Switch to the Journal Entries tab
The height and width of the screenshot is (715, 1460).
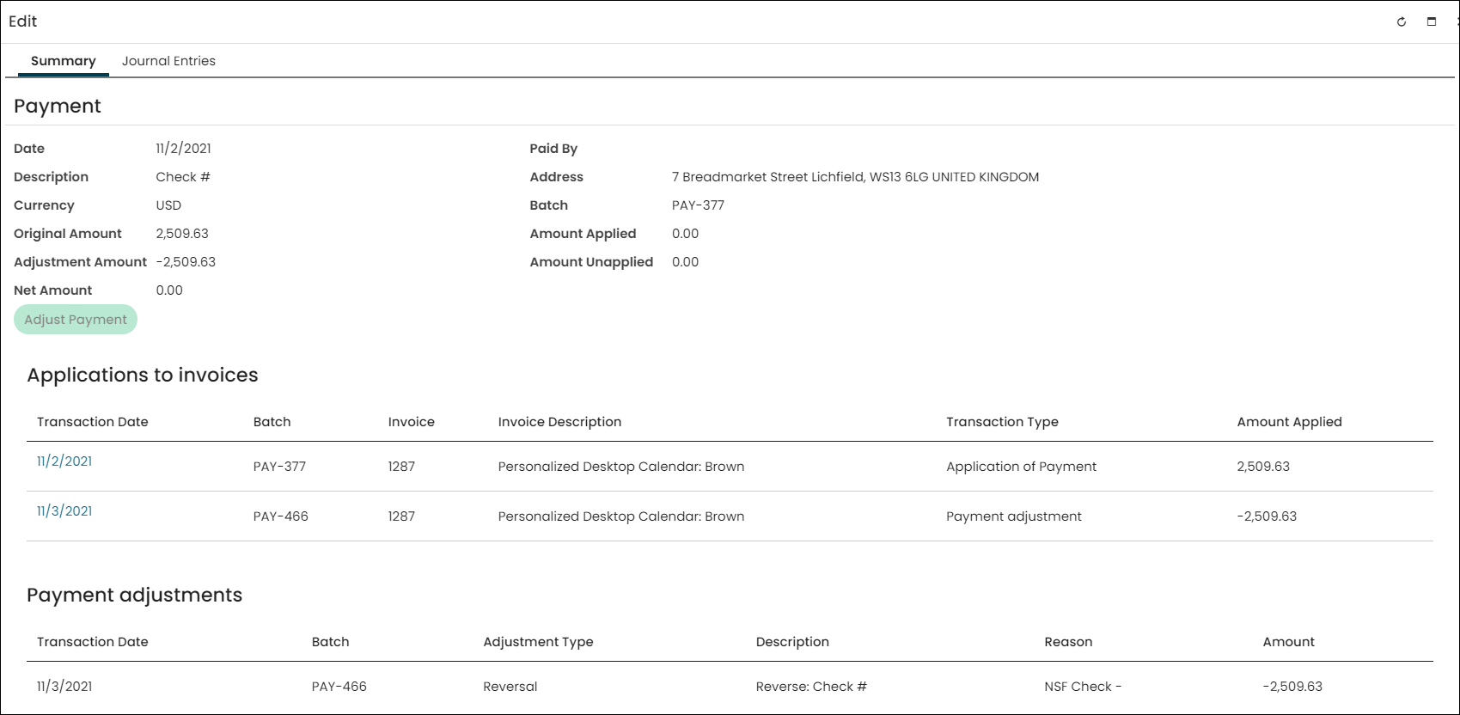(168, 61)
